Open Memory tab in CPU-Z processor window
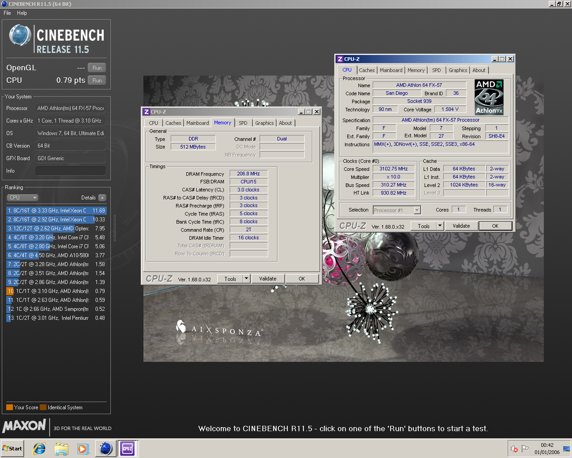This screenshot has height=458, width=572. click(416, 70)
